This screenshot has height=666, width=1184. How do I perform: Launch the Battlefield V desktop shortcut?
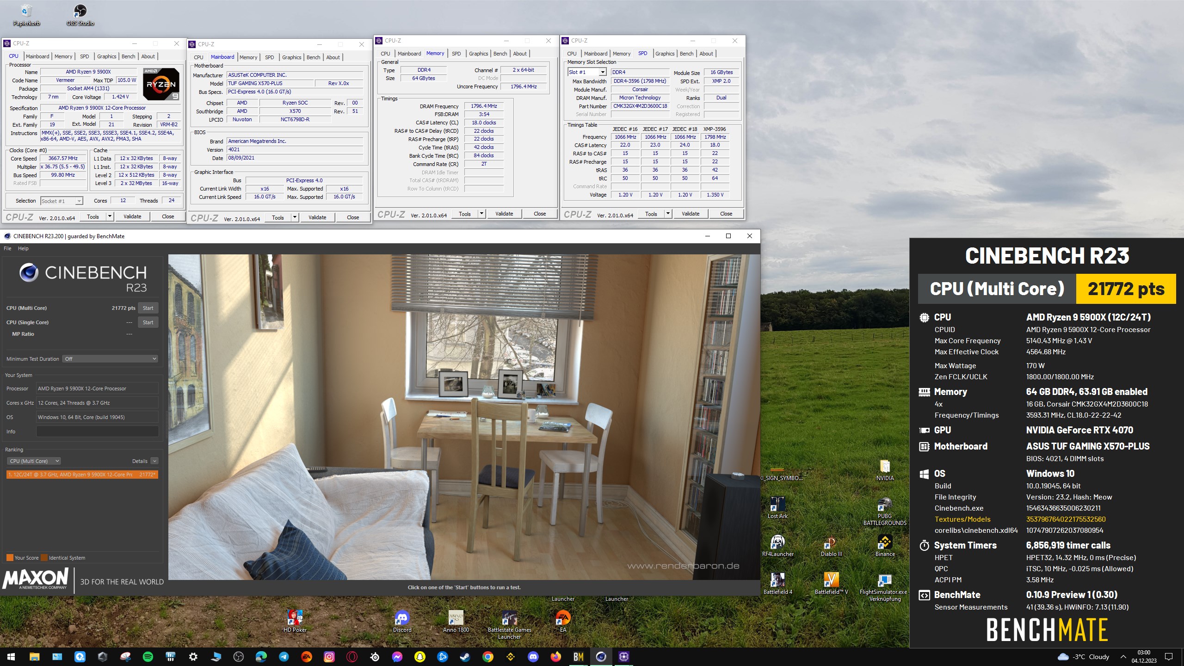(x=831, y=583)
